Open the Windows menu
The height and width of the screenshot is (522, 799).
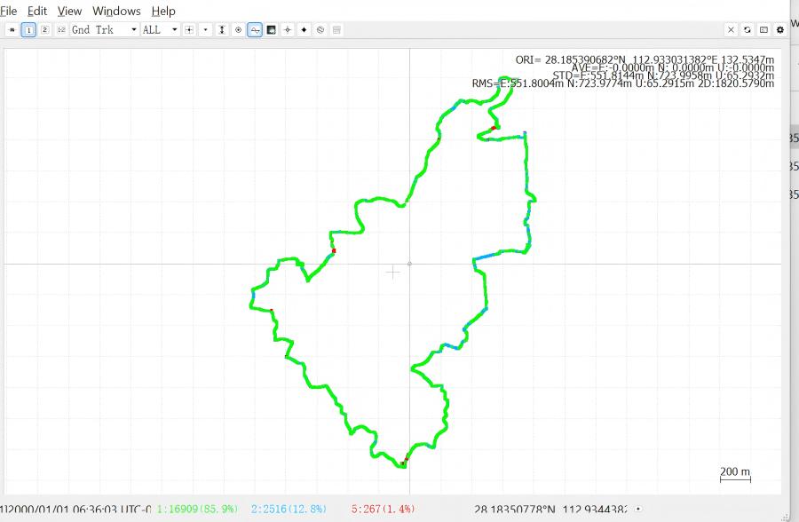(x=116, y=11)
